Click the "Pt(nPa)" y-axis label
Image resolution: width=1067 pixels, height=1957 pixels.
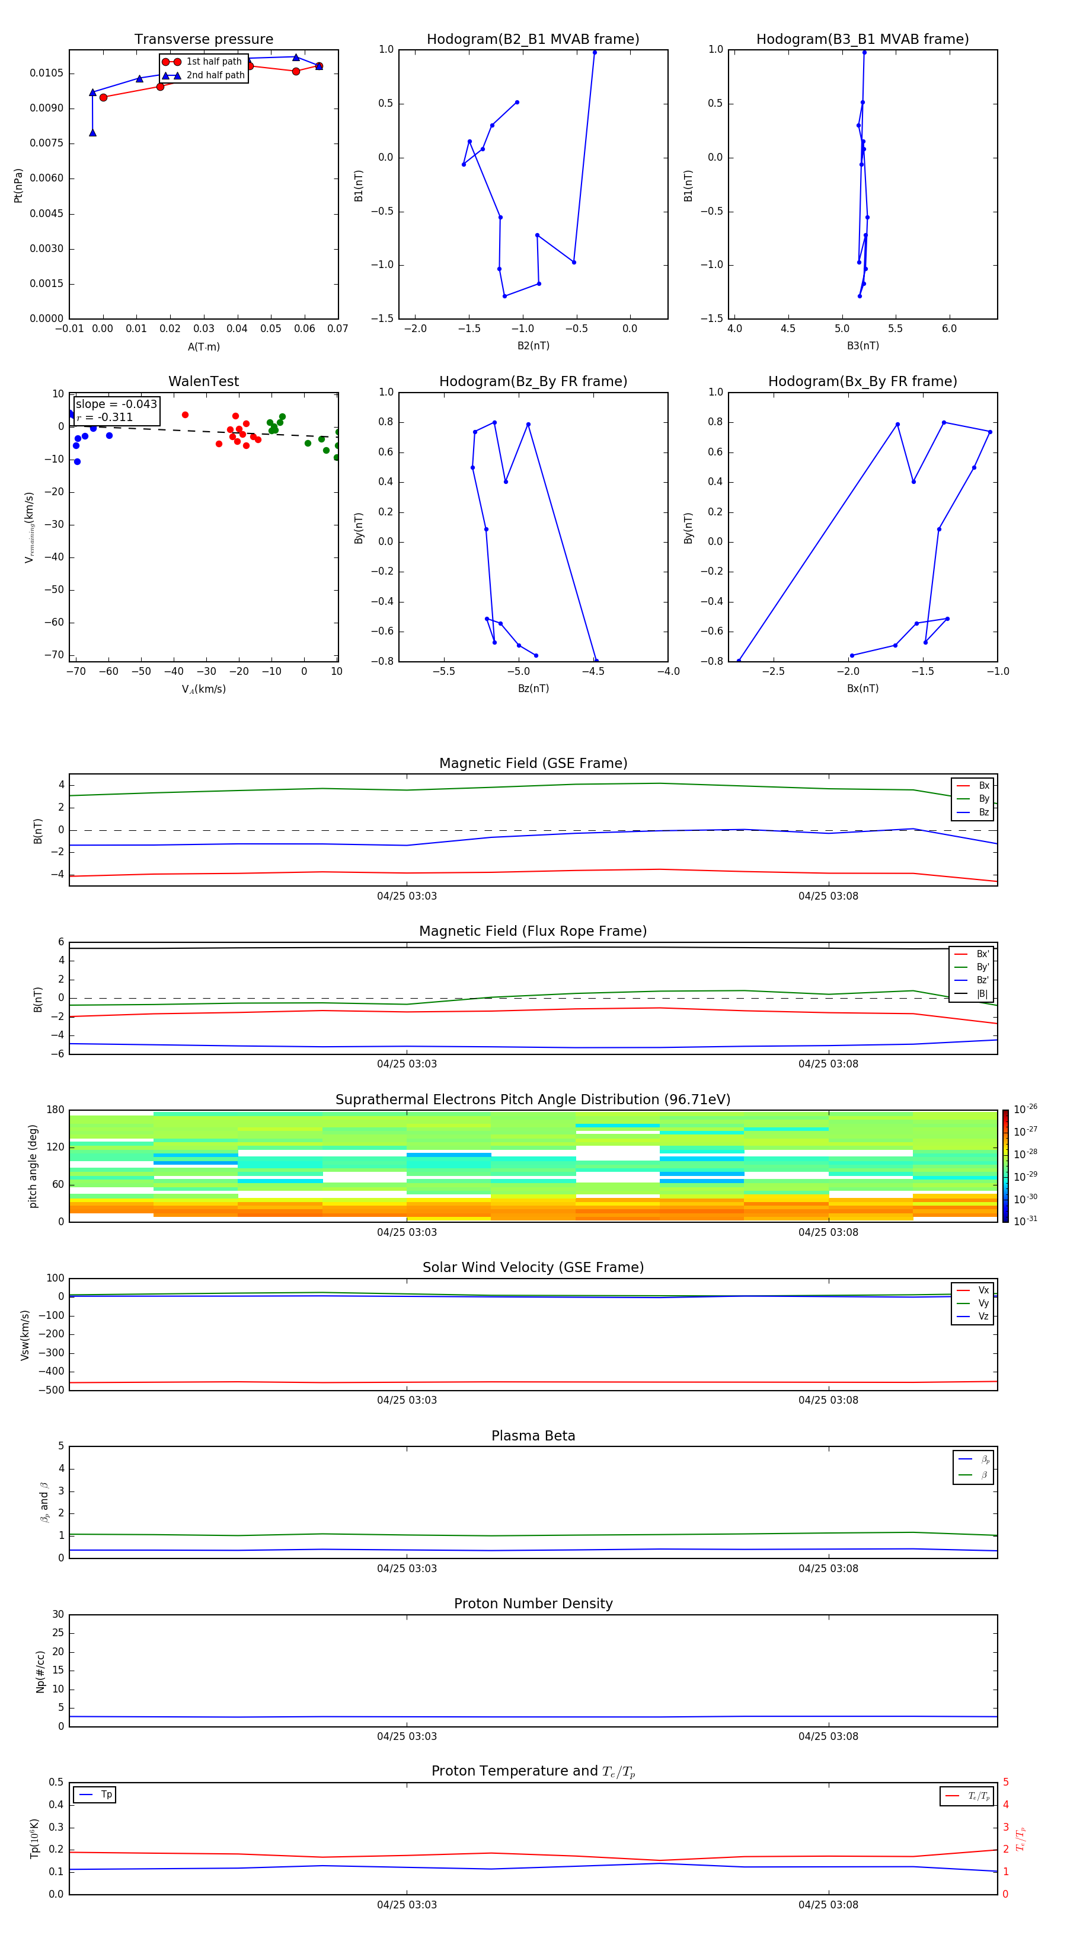[x=18, y=184]
